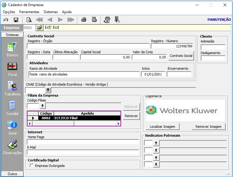The width and height of the screenshot is (233, 177).
Task: Click the Remover Imagem button
Action: [208, 127]
